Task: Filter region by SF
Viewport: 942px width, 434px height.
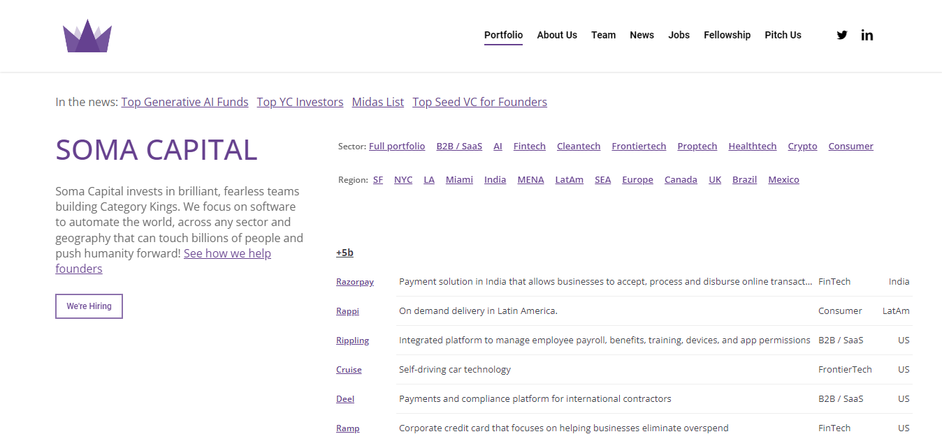Action: [x=378, y=180]
